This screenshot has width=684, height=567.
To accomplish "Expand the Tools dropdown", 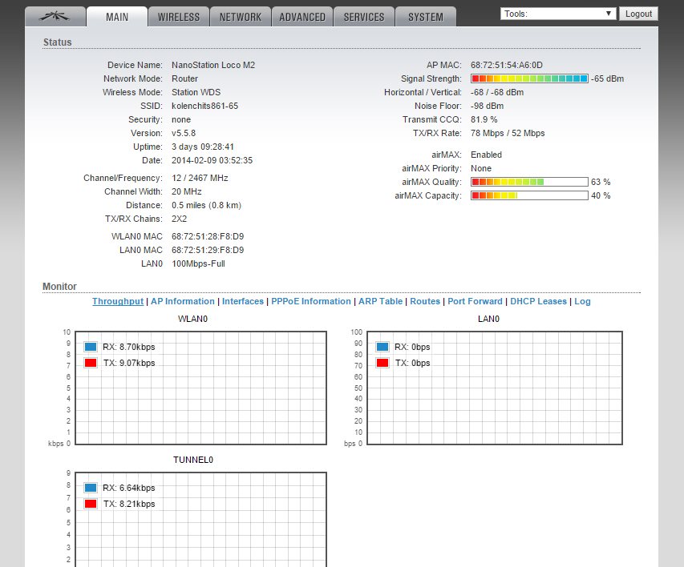I will pos(558,14).
